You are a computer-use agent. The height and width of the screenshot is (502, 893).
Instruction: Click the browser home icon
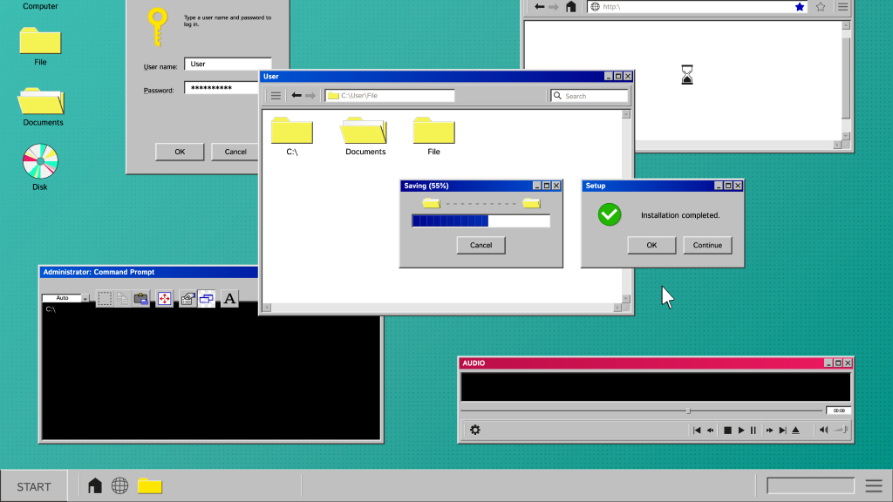pos(571,7)
